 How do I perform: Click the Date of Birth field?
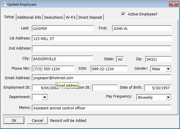(158, 88)
